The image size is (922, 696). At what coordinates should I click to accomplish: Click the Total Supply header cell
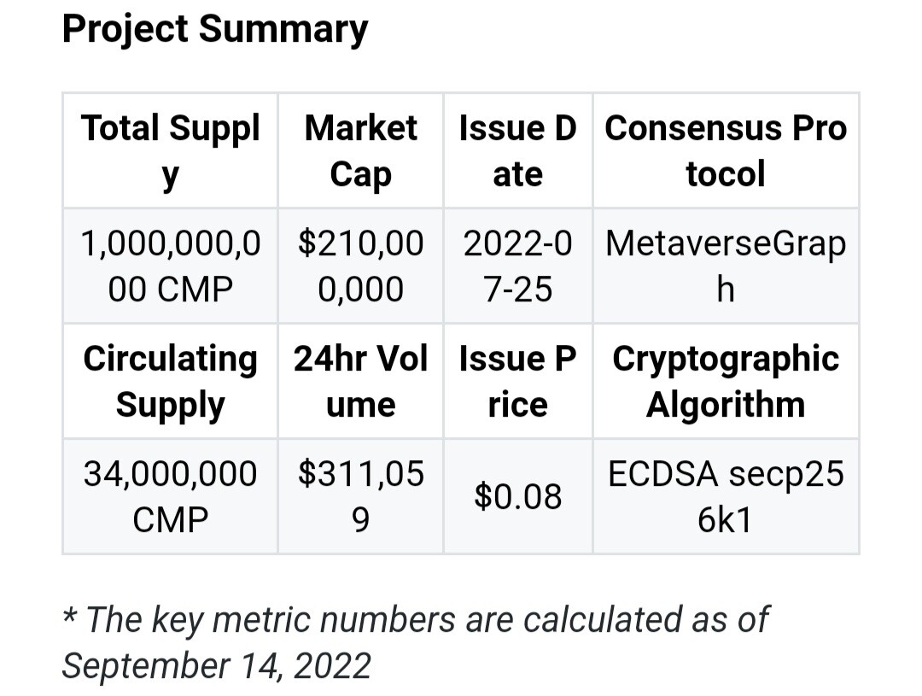coord(171,150)
